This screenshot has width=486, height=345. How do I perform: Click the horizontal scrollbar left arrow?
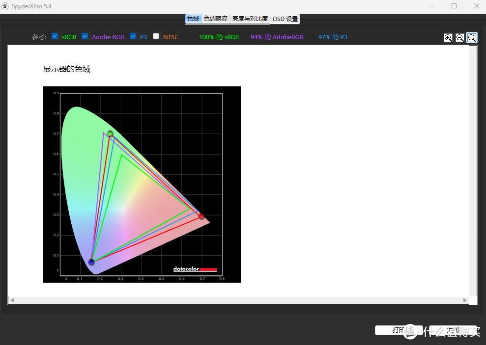(12, 300)
